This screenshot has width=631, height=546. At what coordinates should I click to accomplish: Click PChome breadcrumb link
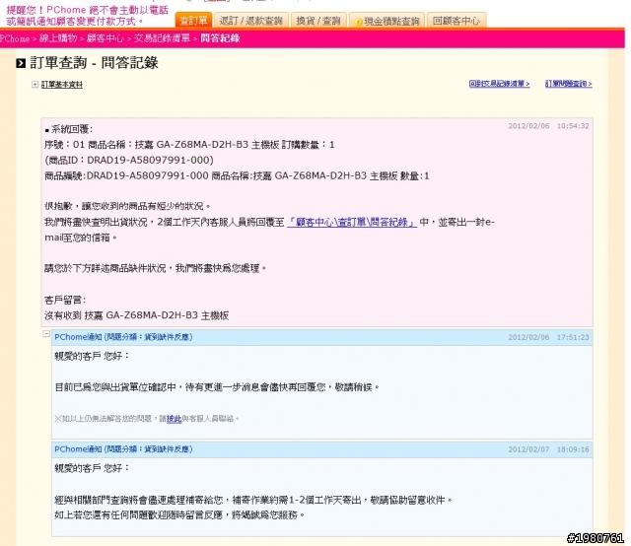pyautogui.click(x=15, y=38)
